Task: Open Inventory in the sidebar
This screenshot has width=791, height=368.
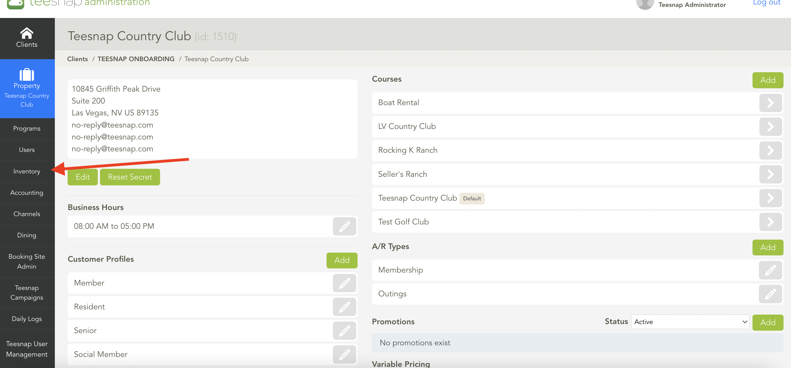Action: pyautogui.click(x=27, y=172)
